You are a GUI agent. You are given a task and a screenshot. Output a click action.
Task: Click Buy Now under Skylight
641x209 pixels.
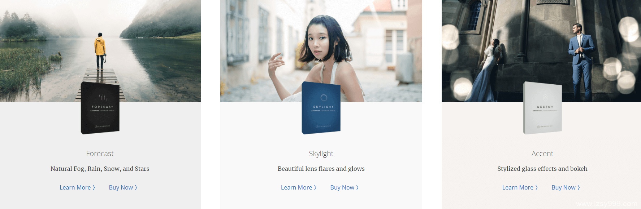pos(344,187)
